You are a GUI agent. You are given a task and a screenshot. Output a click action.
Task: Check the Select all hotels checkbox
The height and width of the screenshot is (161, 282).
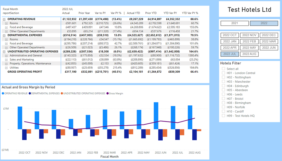(224, 69)
